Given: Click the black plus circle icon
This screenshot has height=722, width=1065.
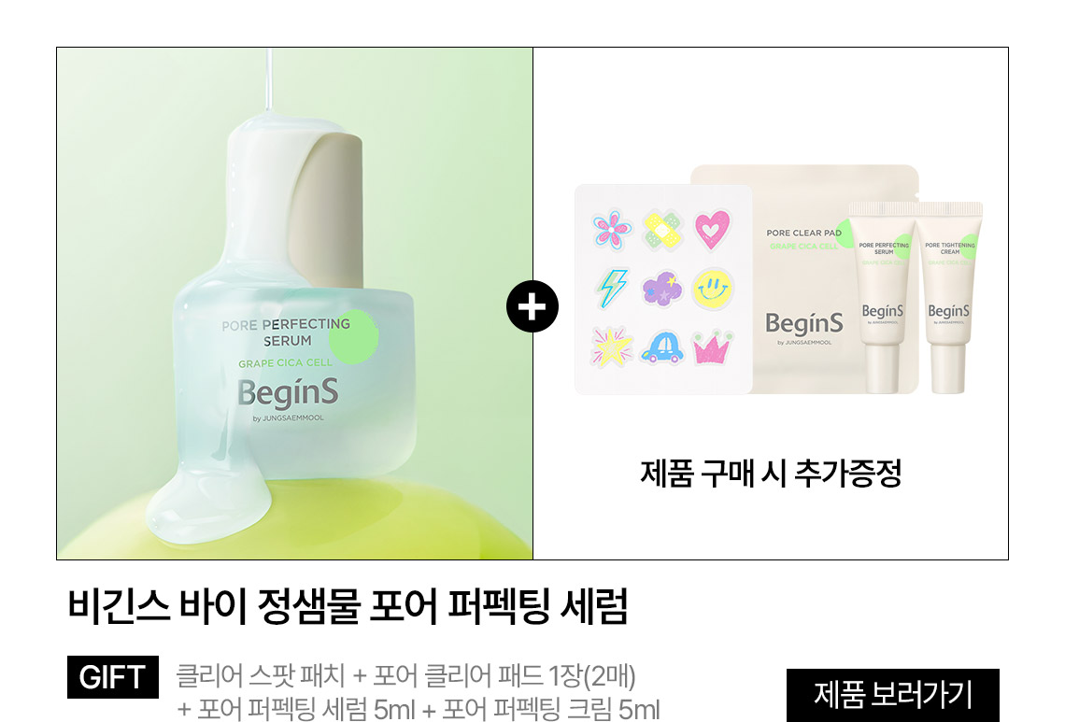Looking at the screenshot, I should tap(532, 306).
